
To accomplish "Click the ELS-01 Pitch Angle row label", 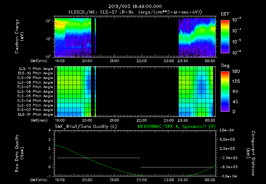I will pos(35,115).
